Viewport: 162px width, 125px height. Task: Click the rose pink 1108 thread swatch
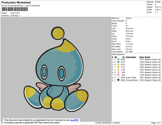coord(118,75)
